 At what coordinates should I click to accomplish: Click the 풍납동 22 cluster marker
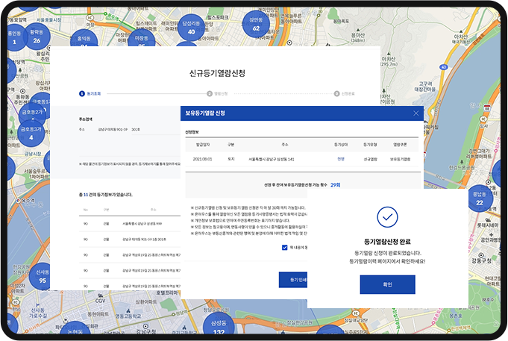pyautogui.click(x=480, y=198)
